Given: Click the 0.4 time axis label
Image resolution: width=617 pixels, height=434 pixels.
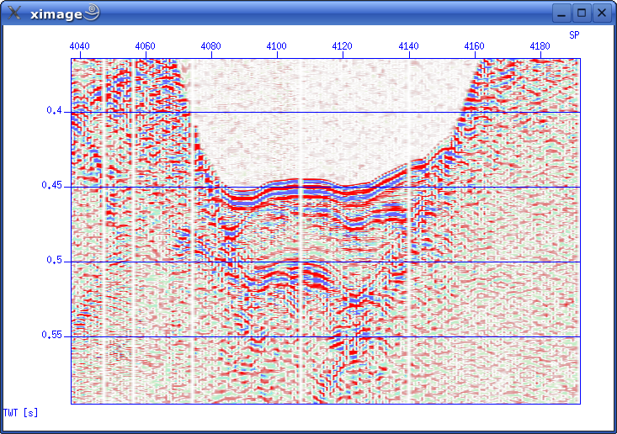Looking at the screenshot, I should pos(56,111).
